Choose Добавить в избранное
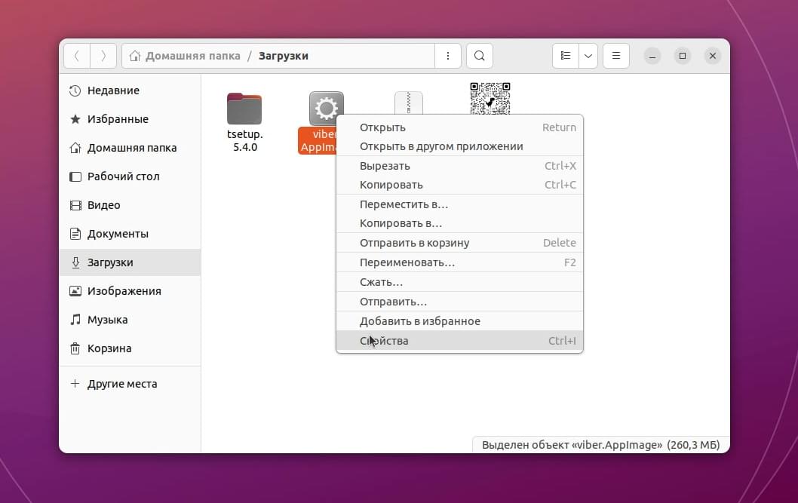Image resolution: width=798 pixels, height=503 pixels. click(459, 321)
